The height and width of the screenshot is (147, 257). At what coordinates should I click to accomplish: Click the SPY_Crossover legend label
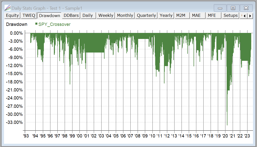54,24
